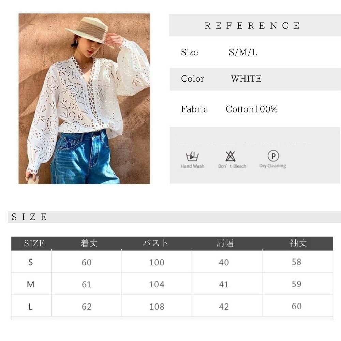The image size is (341, 341).
Task: Click the Fabric label text
Action: pos(194,109)
